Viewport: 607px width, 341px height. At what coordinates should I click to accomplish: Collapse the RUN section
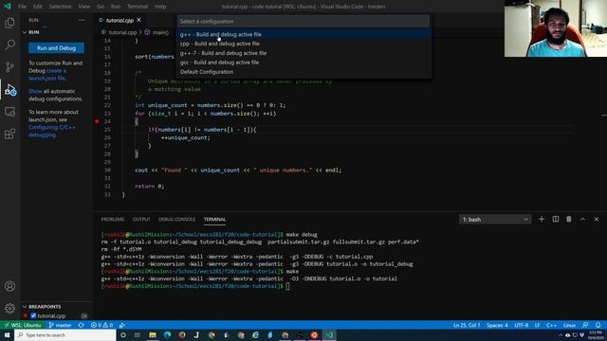point(25,32)
